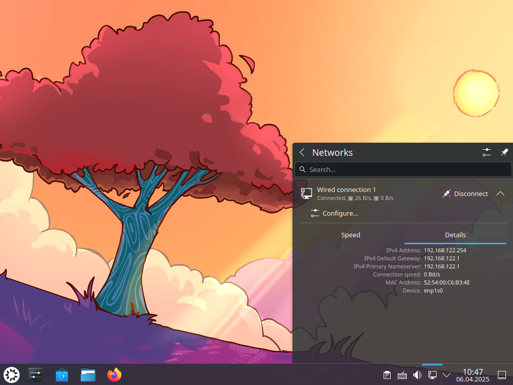
Task: Collapse Wired connection 1 details chevron
Action: pyautogui.click(x=500, y=194)
